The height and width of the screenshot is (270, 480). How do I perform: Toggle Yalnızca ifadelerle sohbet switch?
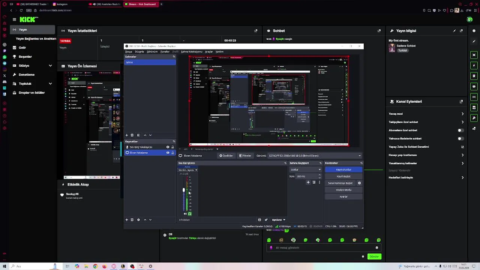coord(460,138)
